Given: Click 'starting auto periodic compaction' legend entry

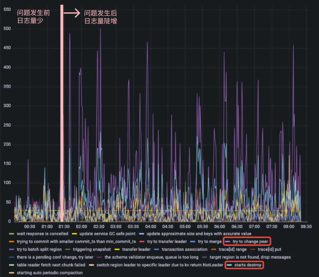Looking at the screenshot, I should pyautogui.click(x=50, y=273).
